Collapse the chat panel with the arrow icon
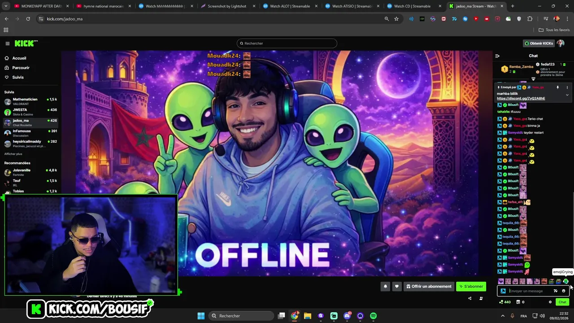 497,56
